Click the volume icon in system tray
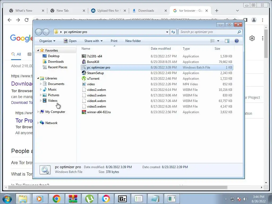Image resolution: width=272 pixels, height=204 pixels. (245, 199)
